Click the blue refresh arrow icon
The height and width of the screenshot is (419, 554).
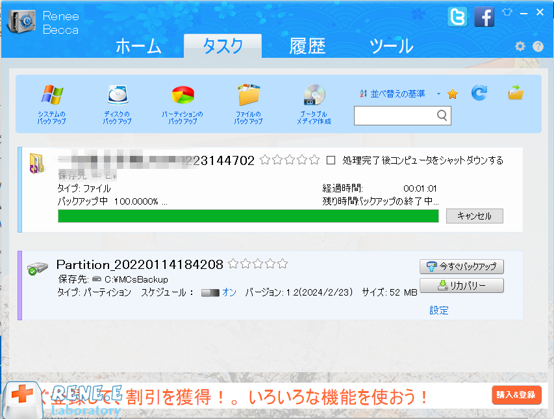[479, 92]
